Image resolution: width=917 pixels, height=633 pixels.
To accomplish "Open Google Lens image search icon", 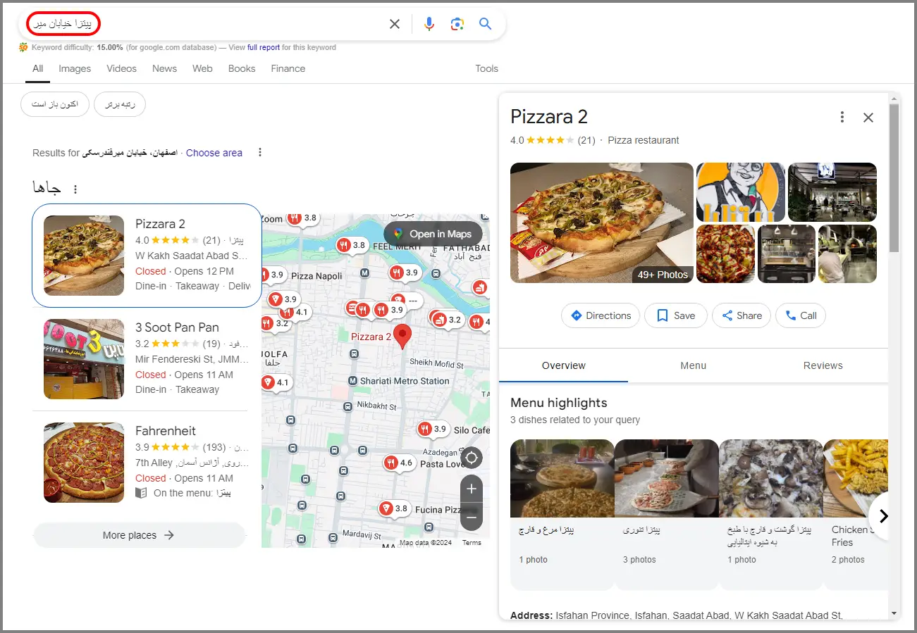I will click(x=457, y=24).
